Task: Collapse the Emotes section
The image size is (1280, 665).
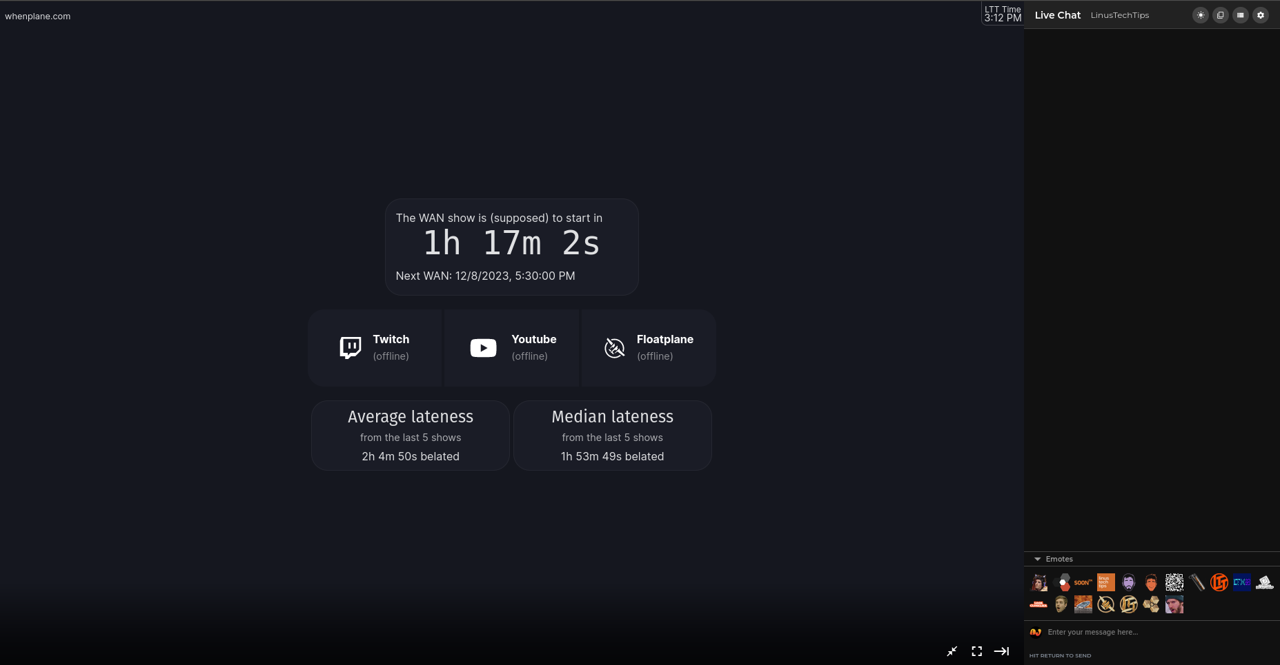Action: (1038, 559)
